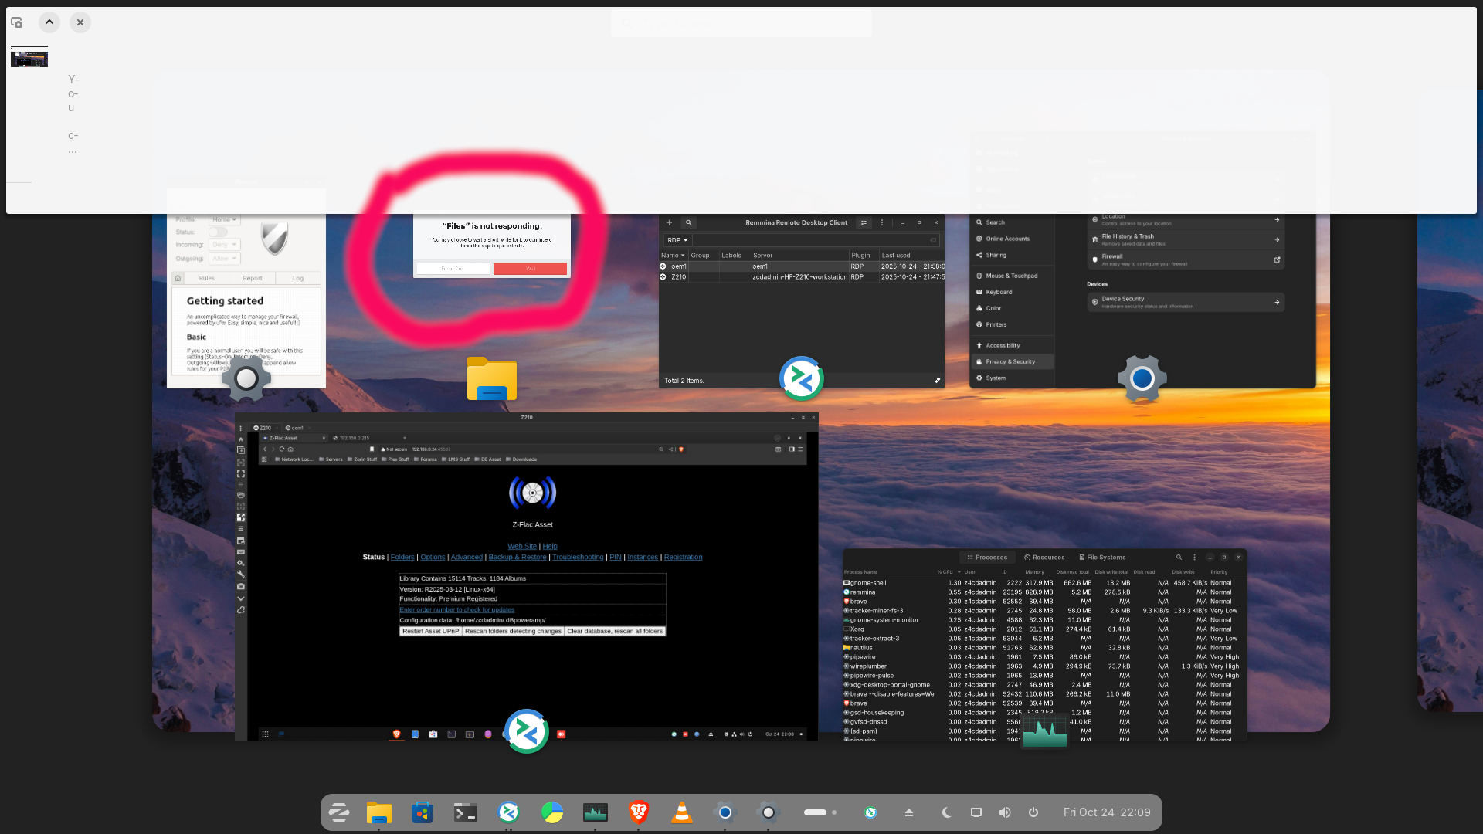
Task: Click Force Quit in not responding dialog
Action: (x=453, y=269)
